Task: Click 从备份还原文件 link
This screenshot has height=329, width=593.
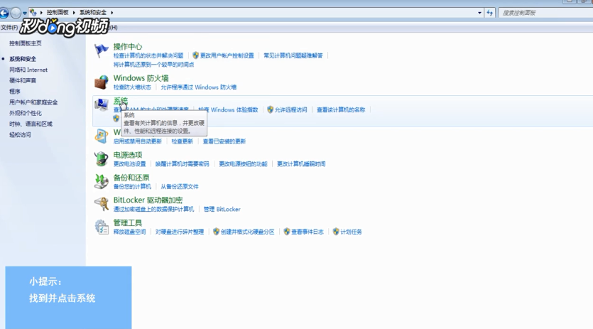Action: 180,186
